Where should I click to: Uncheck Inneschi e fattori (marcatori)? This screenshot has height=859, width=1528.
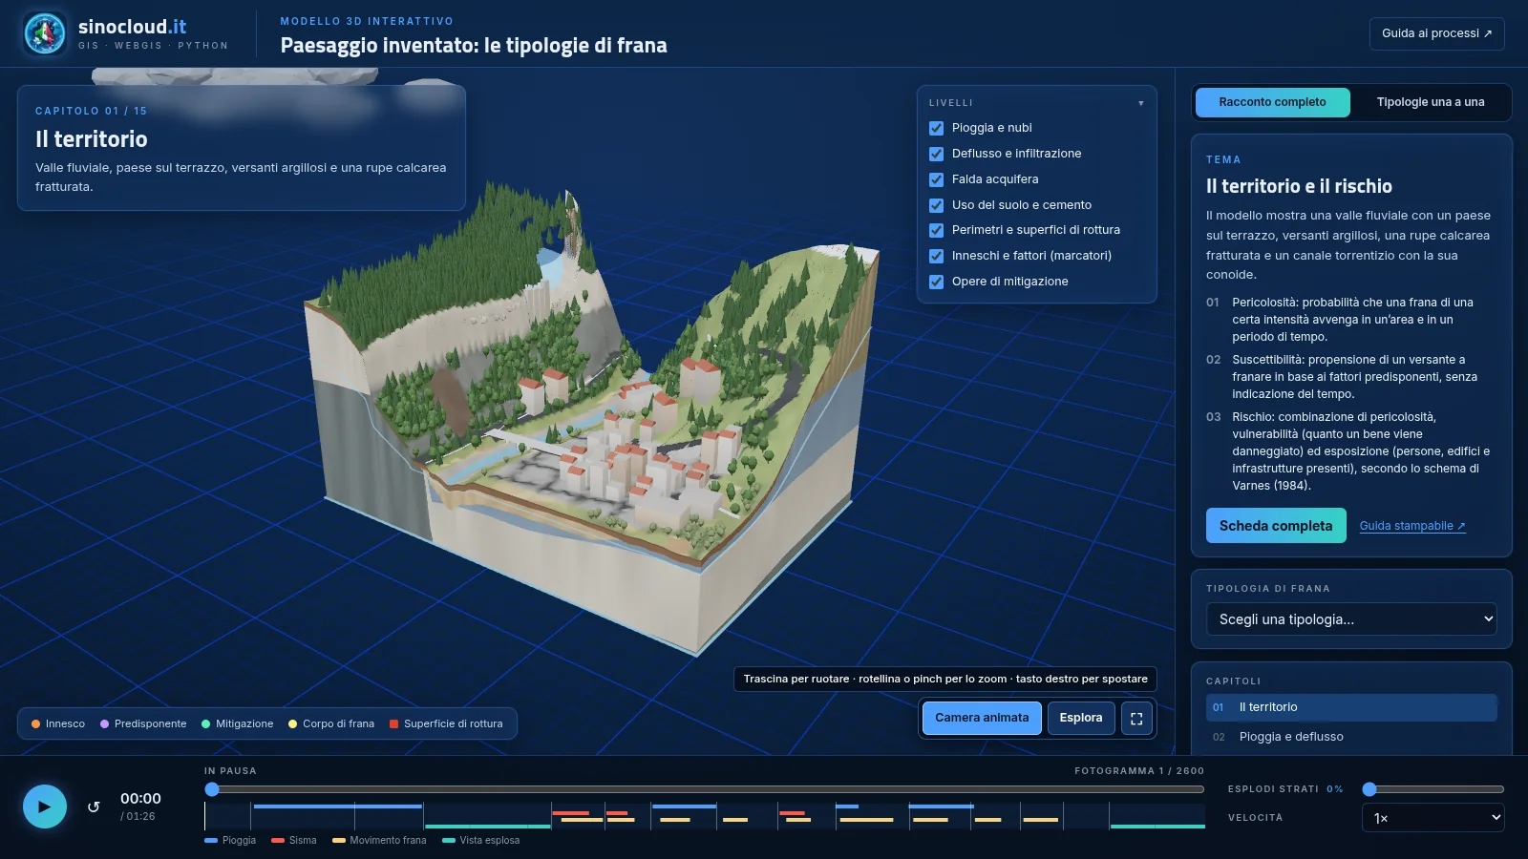[x=936, y=256]
